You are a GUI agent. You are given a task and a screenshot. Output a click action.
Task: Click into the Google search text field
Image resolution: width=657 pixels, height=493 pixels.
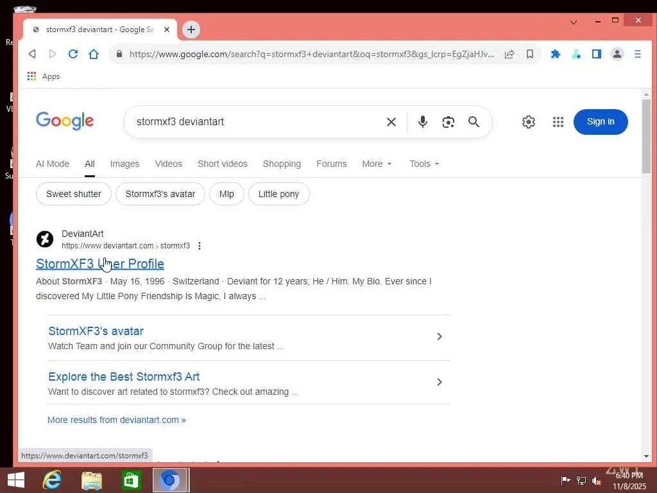point(255,121)
